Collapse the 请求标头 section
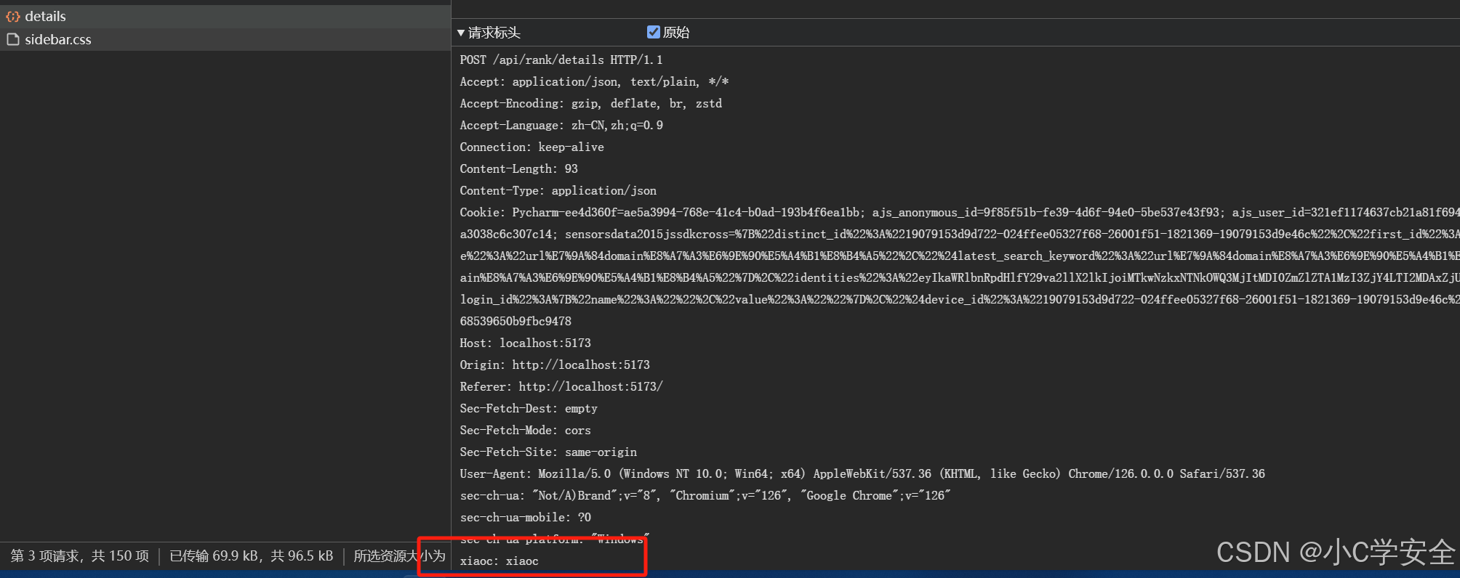 461,33
